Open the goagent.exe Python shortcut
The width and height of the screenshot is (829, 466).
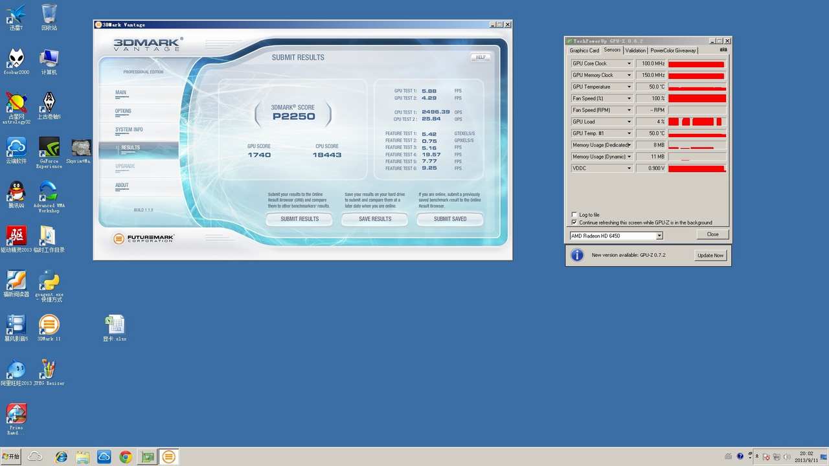(x=49, y=287)
